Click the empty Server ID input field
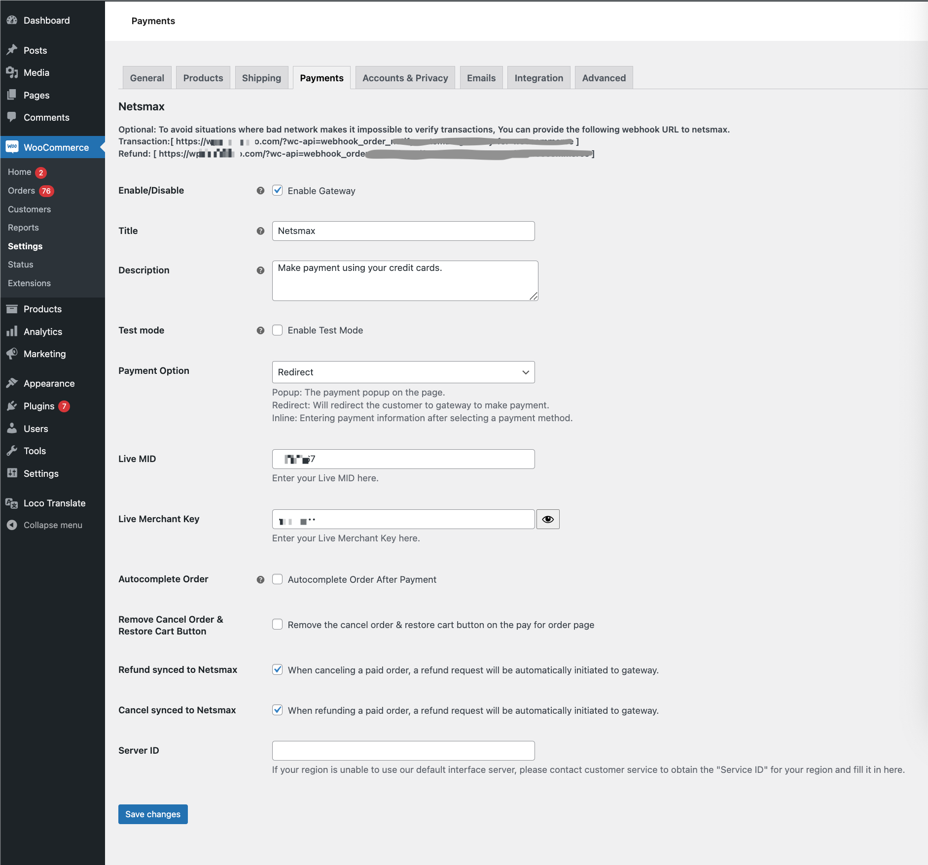Image resolution: width=928 pixels, height=865 pixels. pos(403,751)
